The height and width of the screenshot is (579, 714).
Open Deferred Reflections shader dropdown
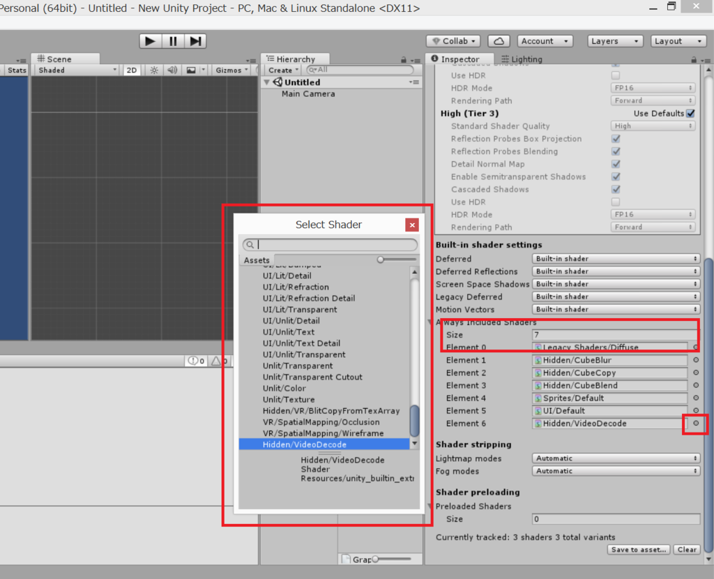click(616, 271)
